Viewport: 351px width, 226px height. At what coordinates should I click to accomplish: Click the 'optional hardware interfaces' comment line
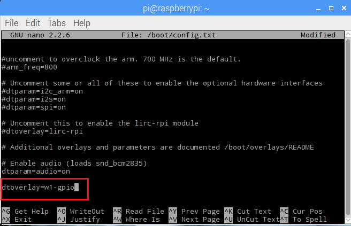coord(162,83)
